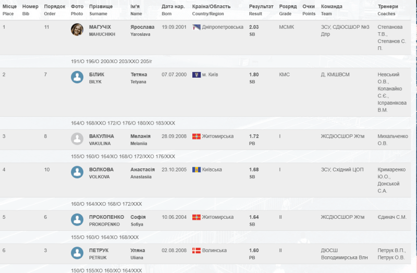Click Yaroslava Mahuchikh's profile photo

tap(77, 30)
